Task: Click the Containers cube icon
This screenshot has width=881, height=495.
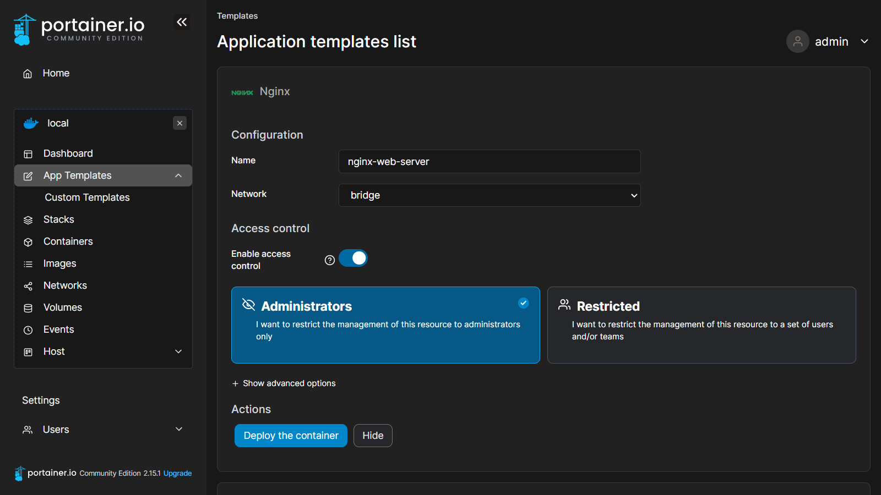Action: (x=28, y=242)
